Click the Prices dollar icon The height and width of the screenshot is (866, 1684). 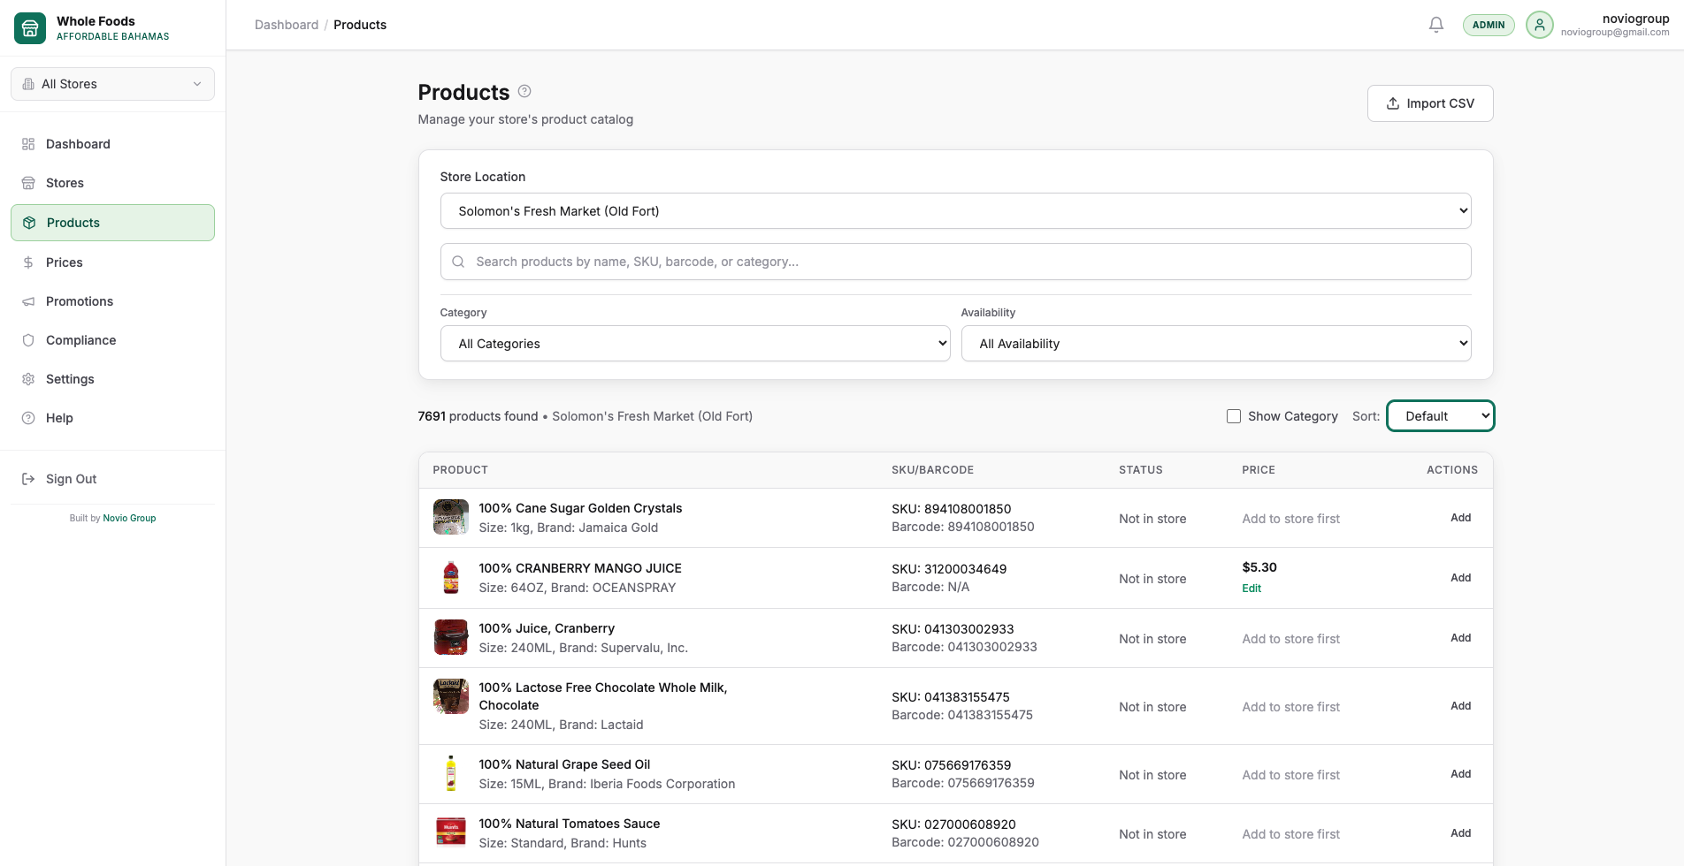[28, 262]
